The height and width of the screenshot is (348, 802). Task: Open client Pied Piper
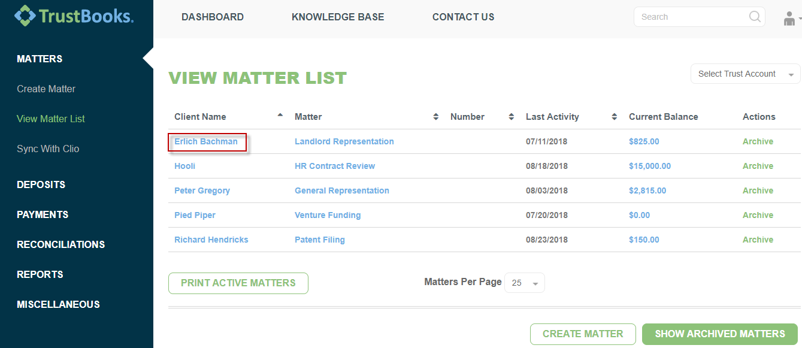pos(195,215)
